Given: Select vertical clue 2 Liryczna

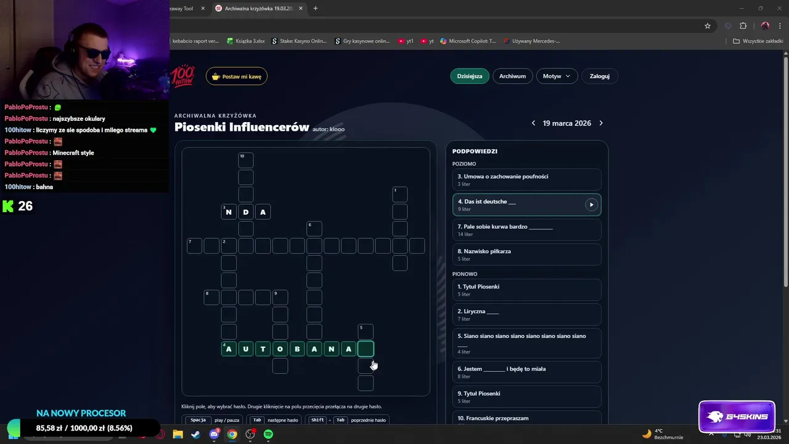Looking at the screenshot, I should pyautogui.click(x=527, y=314).
